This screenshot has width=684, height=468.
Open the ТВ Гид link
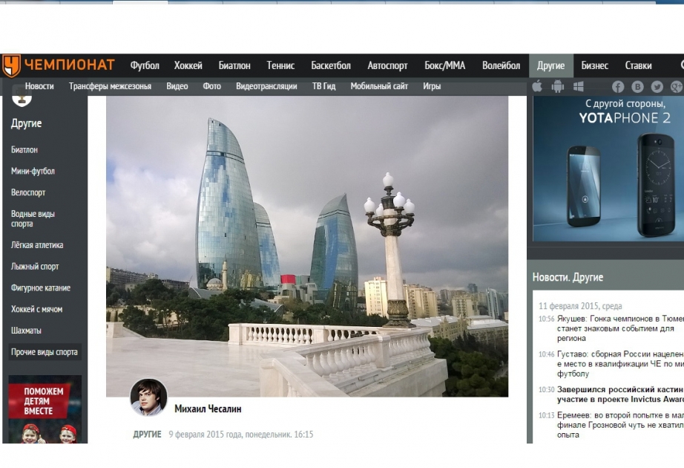[x=323, y=86]
